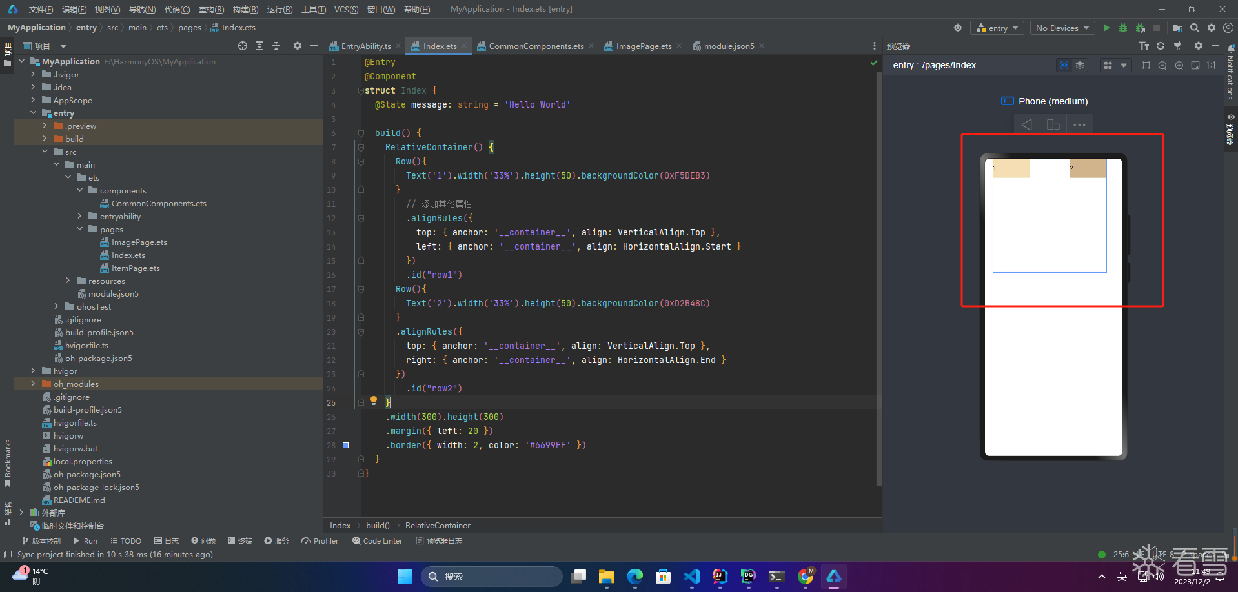This screenshot has height=592, width=1238.
Task: Expand the resources folder
Action: (68, 281)
